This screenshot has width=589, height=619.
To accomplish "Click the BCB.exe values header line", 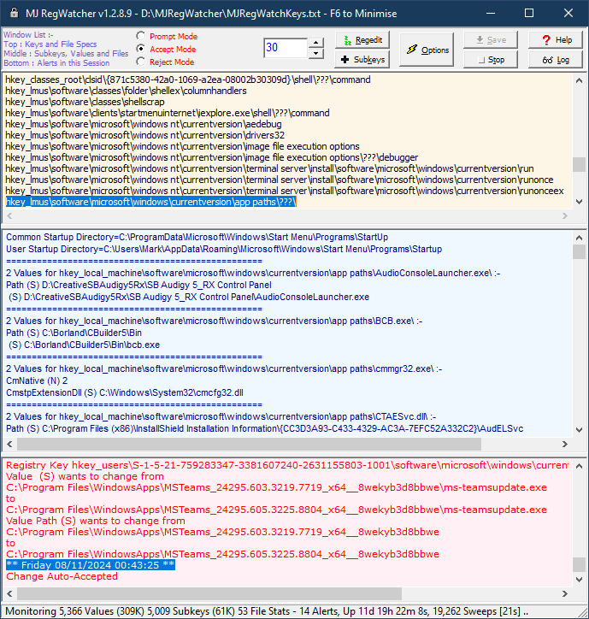I will pyautogui.click(x=214, y=321).
